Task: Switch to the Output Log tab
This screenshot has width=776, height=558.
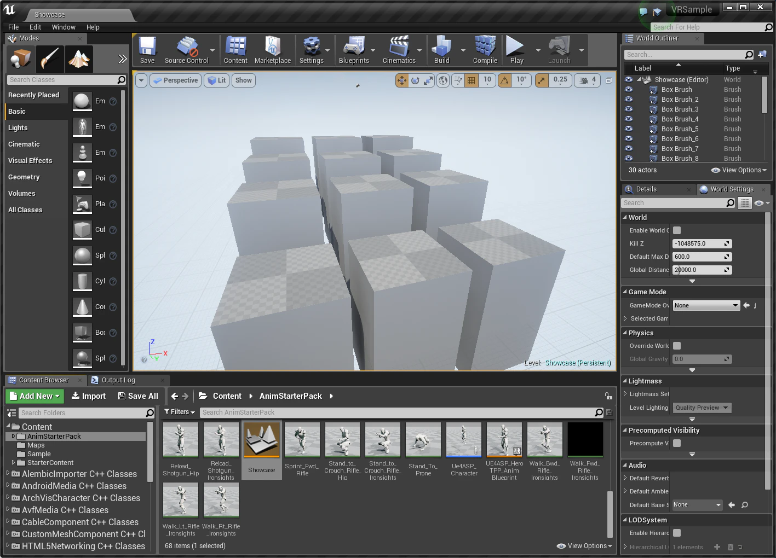Action: coord(118,380)
